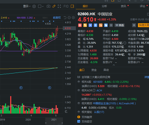Click the stock code 02600.HK
The width and height of the screenshot is (149, 125).
click(86, 14)
